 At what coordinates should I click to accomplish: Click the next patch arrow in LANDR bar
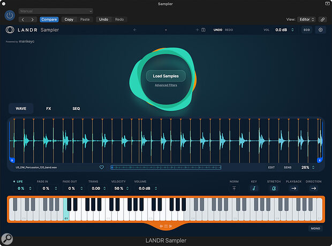197,30
